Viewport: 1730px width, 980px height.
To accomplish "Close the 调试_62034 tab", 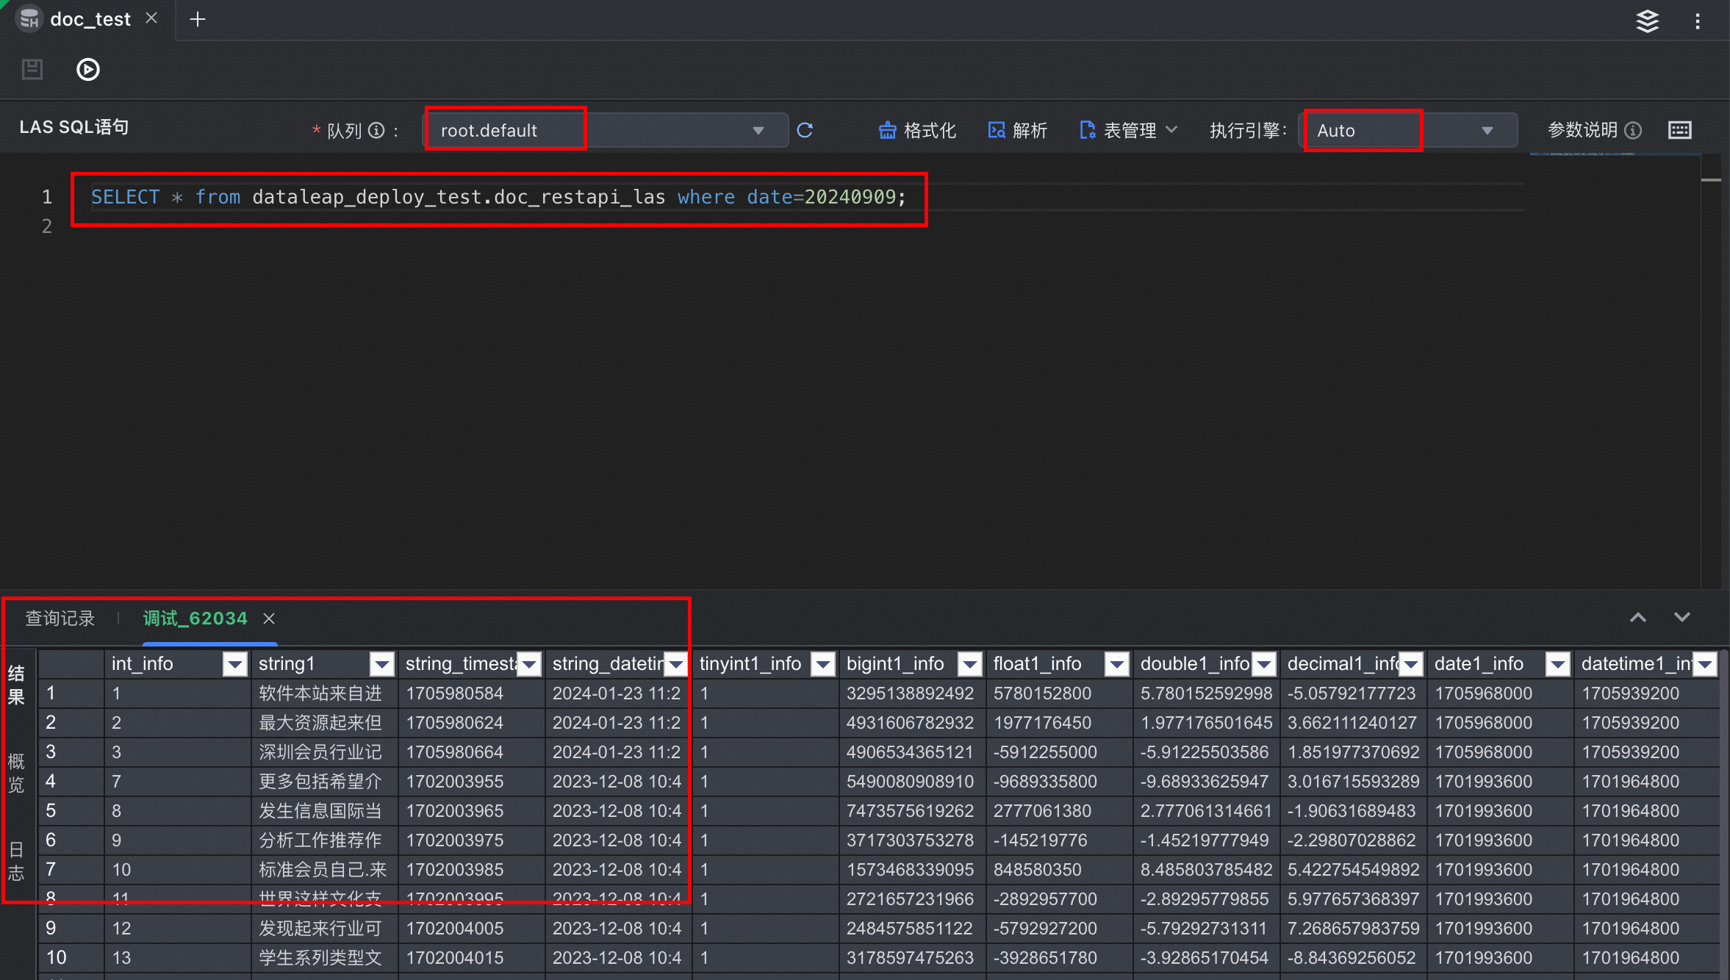I will (269, 619).
